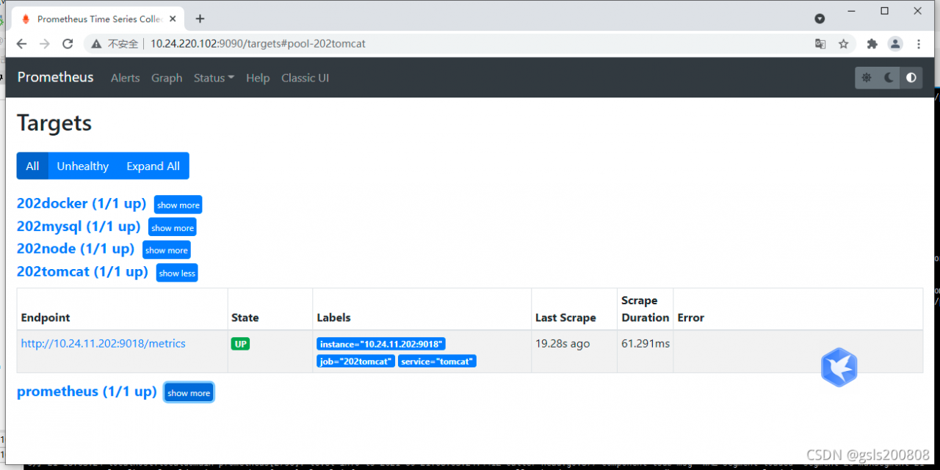Open the Graph page
Image resolution: width=940 pixels, height=470 pixels.
pos(167,78)
